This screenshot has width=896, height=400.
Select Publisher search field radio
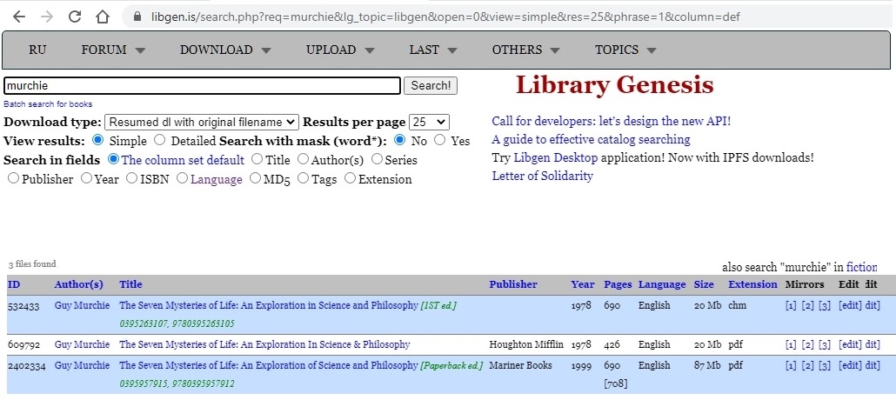pyautogui.click(x=13, y=178)
